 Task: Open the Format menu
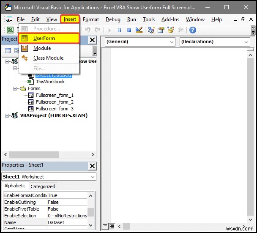pos(91,19)
